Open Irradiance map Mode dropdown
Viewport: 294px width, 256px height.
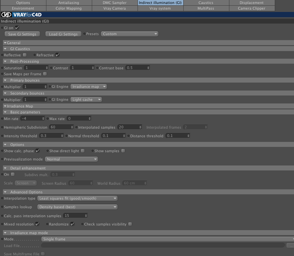pos(168,239)
